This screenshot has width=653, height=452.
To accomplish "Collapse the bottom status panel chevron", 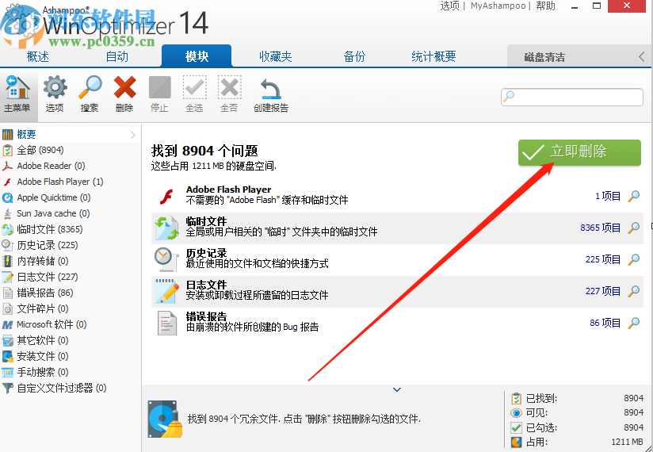I will tap(397, 389).
